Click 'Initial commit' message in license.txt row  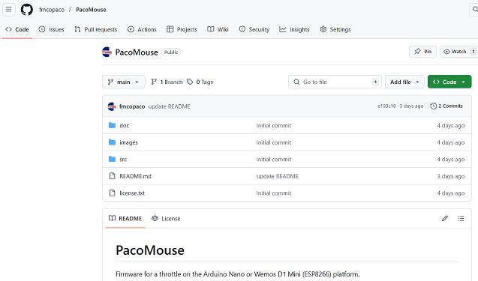point(274,193)
